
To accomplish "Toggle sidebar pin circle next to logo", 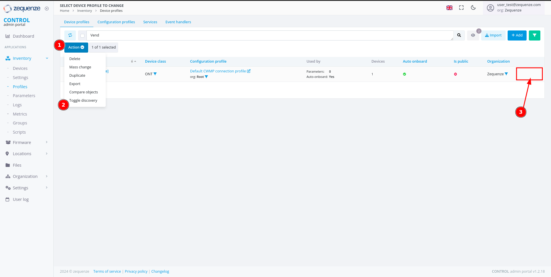I will coord(47,9).
